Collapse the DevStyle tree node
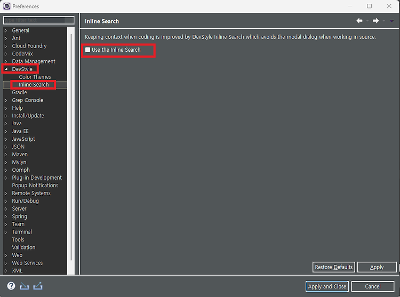 [6, 69]
